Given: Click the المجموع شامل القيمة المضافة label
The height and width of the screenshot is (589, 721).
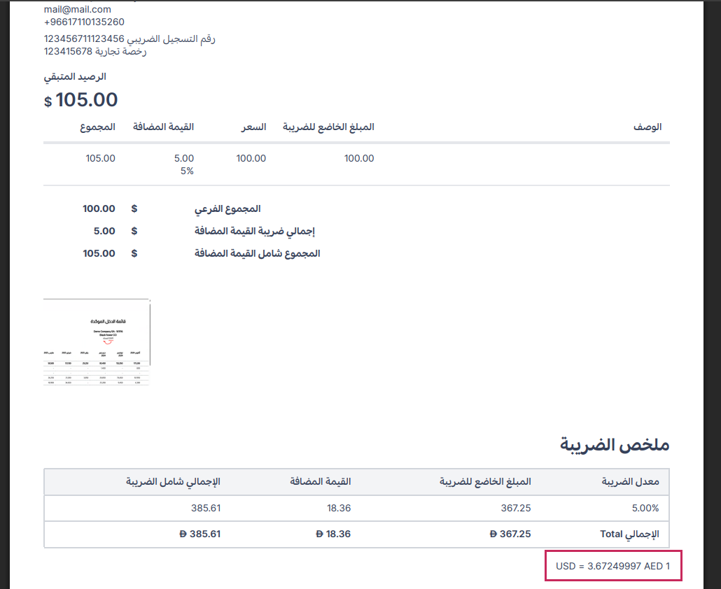Looking at the screenshot, I should (x=257, y=253).
